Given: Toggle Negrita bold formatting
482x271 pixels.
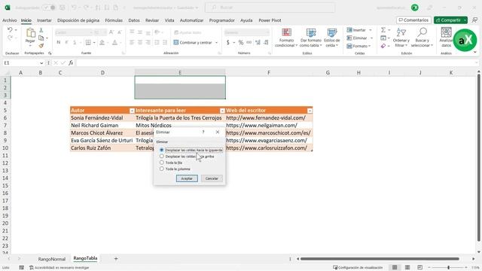Looking at the screenshot, I should pos(59,42).
